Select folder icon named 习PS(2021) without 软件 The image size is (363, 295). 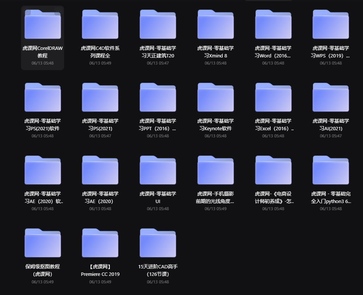coord(100,97)
